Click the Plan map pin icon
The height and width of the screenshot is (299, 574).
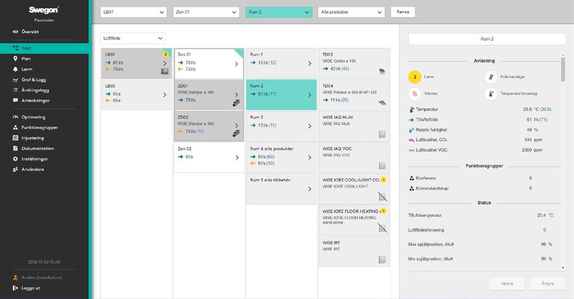coord(15,58)
